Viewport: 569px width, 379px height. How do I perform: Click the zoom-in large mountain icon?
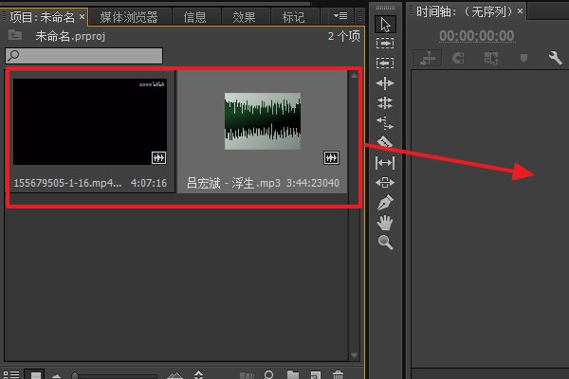pos(174,375)
